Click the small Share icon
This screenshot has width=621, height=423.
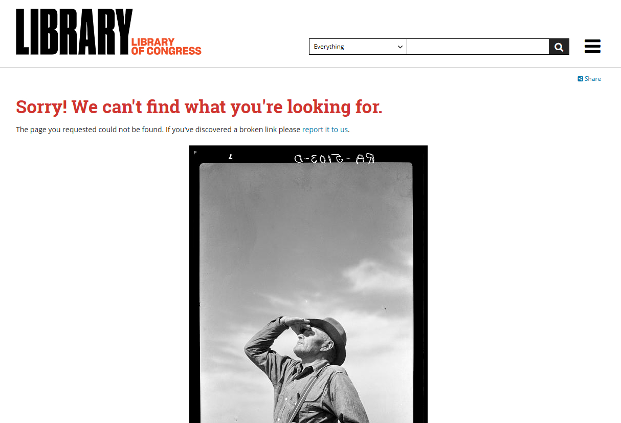580,79
